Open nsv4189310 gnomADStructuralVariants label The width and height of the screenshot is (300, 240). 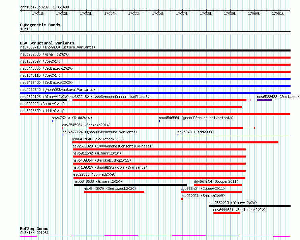tap(110, 167)
